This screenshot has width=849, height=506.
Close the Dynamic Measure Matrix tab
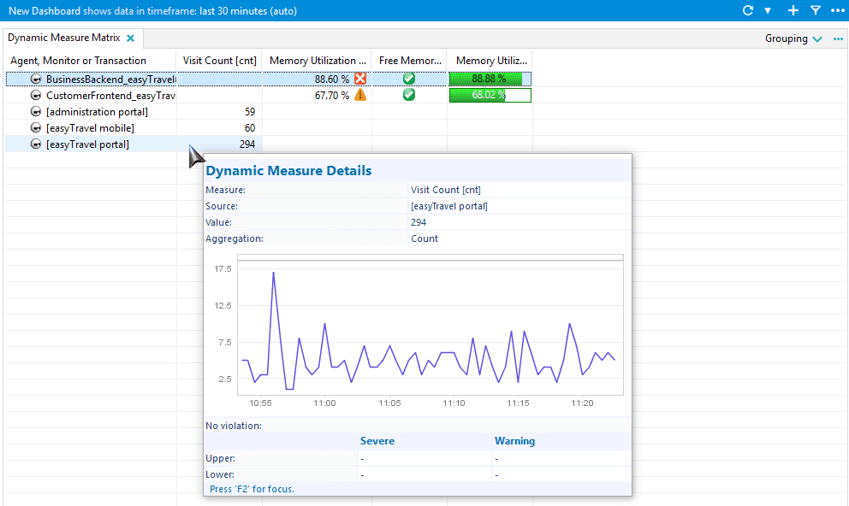(x=130, y=38)
